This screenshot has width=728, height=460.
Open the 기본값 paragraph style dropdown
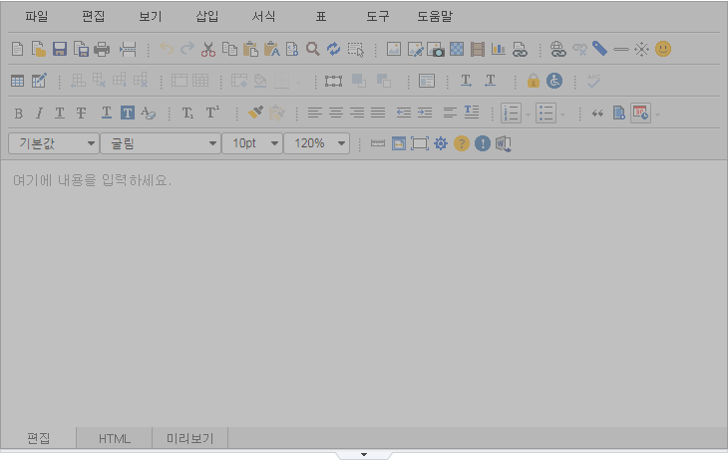(54, 143)
